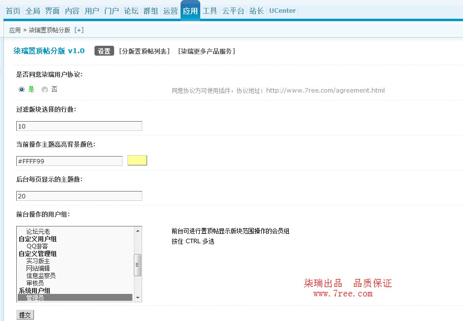Click the user group list scroll-up arrow
463x321 pixels.
[x=138, y=230]
